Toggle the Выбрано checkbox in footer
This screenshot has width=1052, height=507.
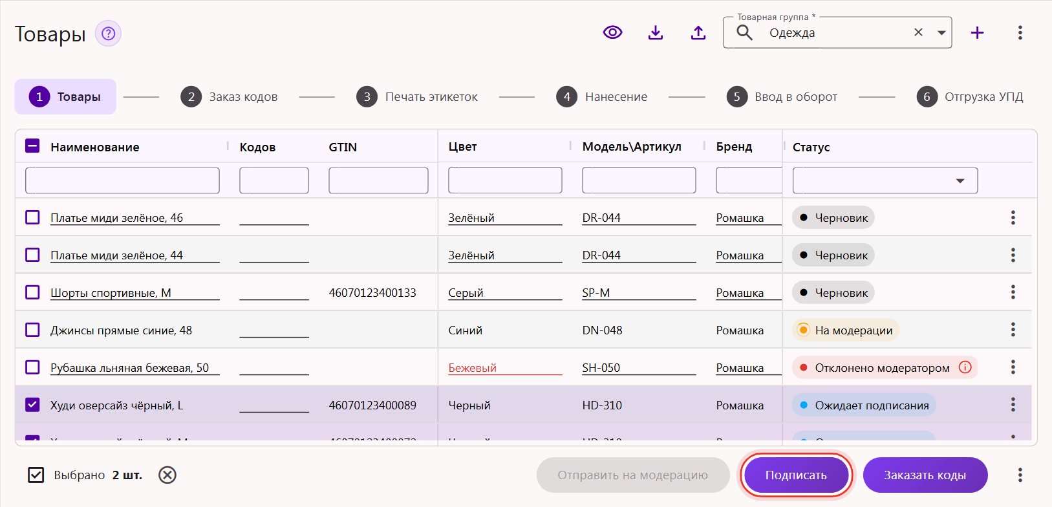(x=36, y=475)
